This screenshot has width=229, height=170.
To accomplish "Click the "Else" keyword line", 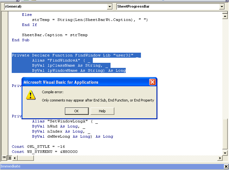I will pyautogui.click(x=27, y=15).
